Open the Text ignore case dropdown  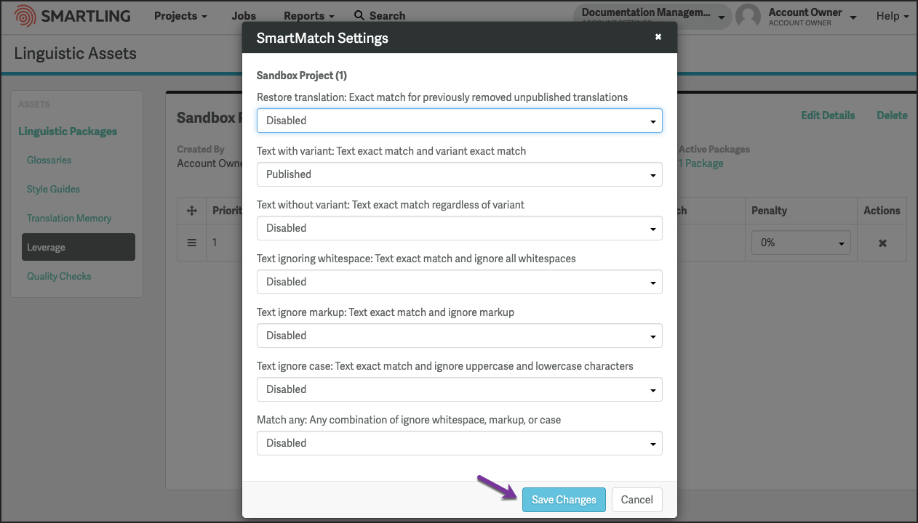click(460, 389)
